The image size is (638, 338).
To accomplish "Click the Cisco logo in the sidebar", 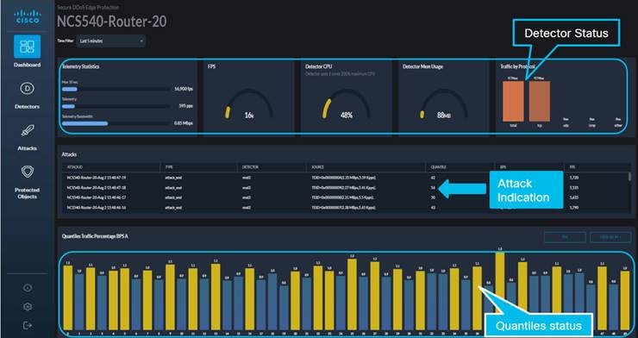I will click(x=28, y=16).
